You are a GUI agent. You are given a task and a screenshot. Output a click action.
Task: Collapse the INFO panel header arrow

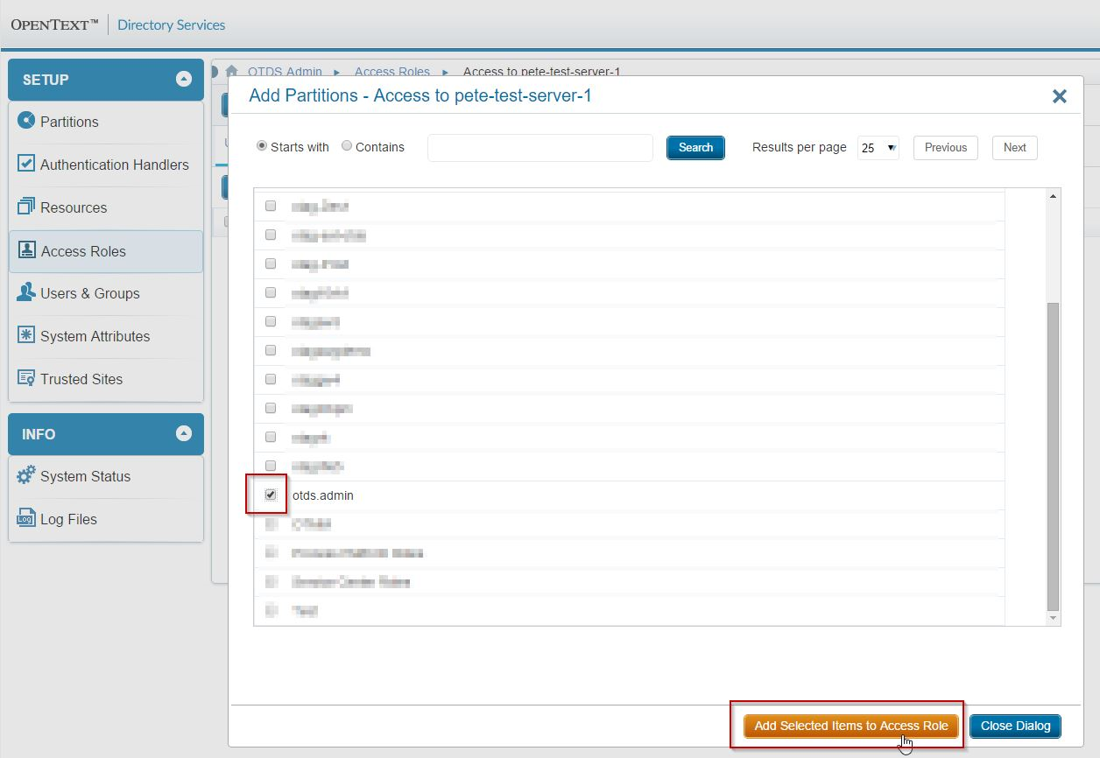point(184,433)
